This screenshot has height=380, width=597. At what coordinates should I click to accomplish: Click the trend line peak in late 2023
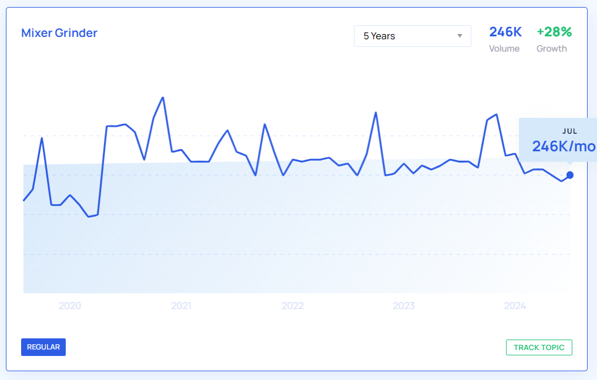click(497, 114)
